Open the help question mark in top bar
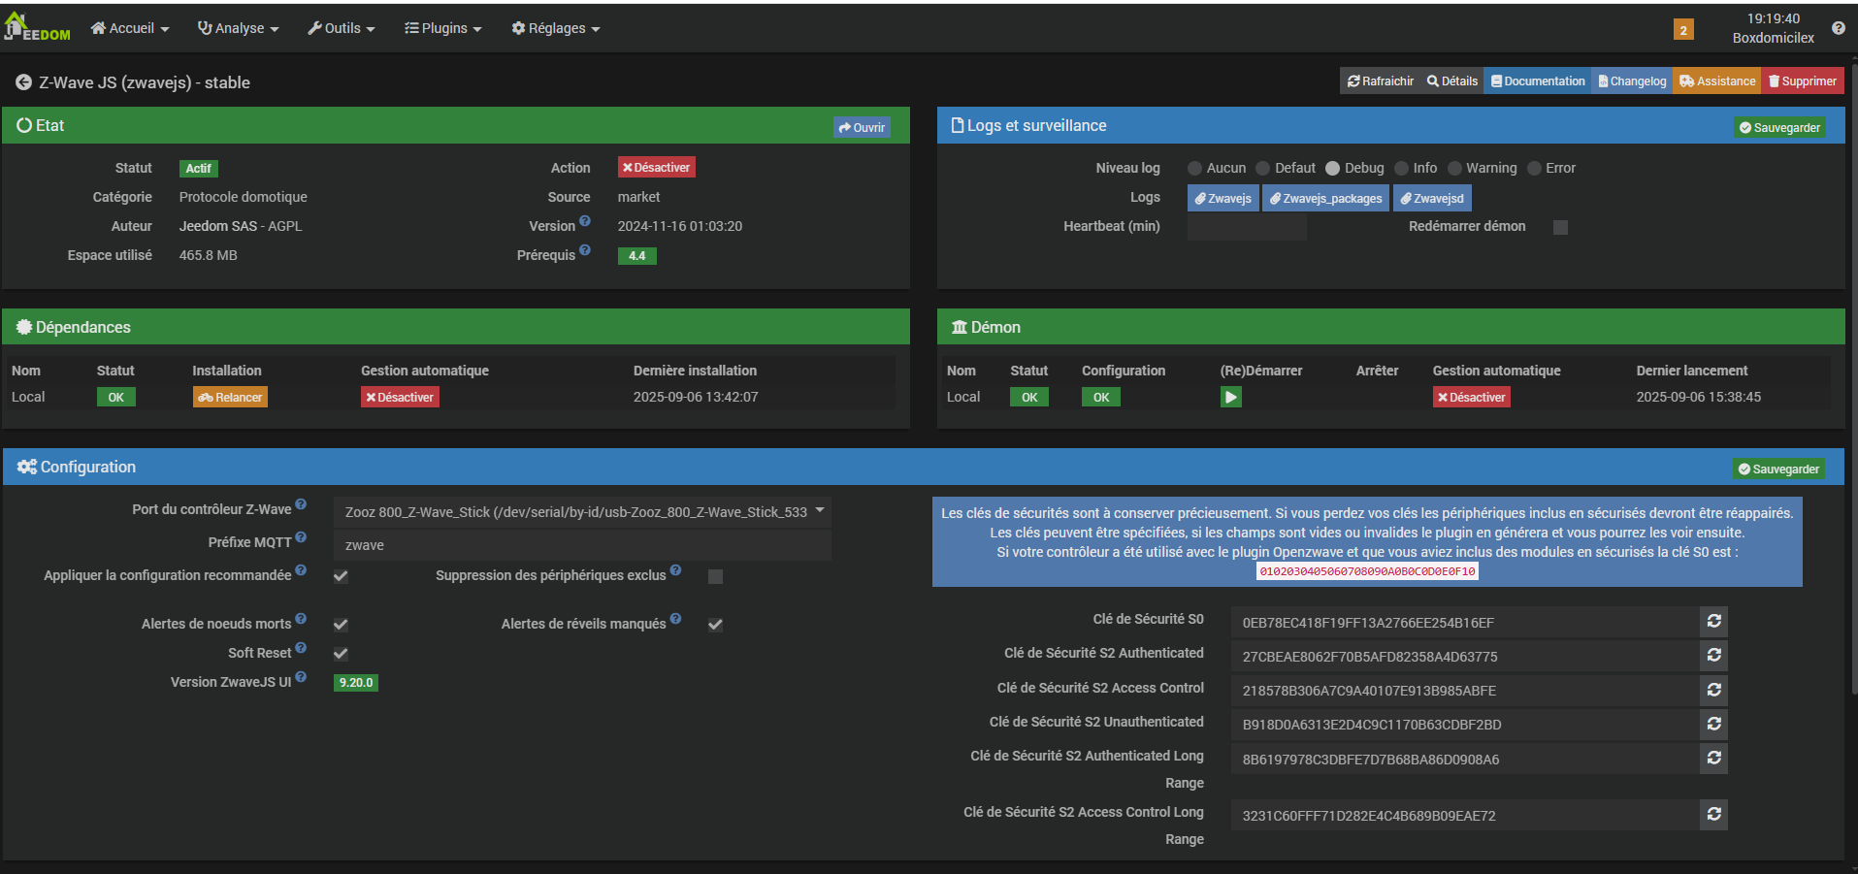The width and height of the screenshot is (1858, 874). [x=1838, y=28]
